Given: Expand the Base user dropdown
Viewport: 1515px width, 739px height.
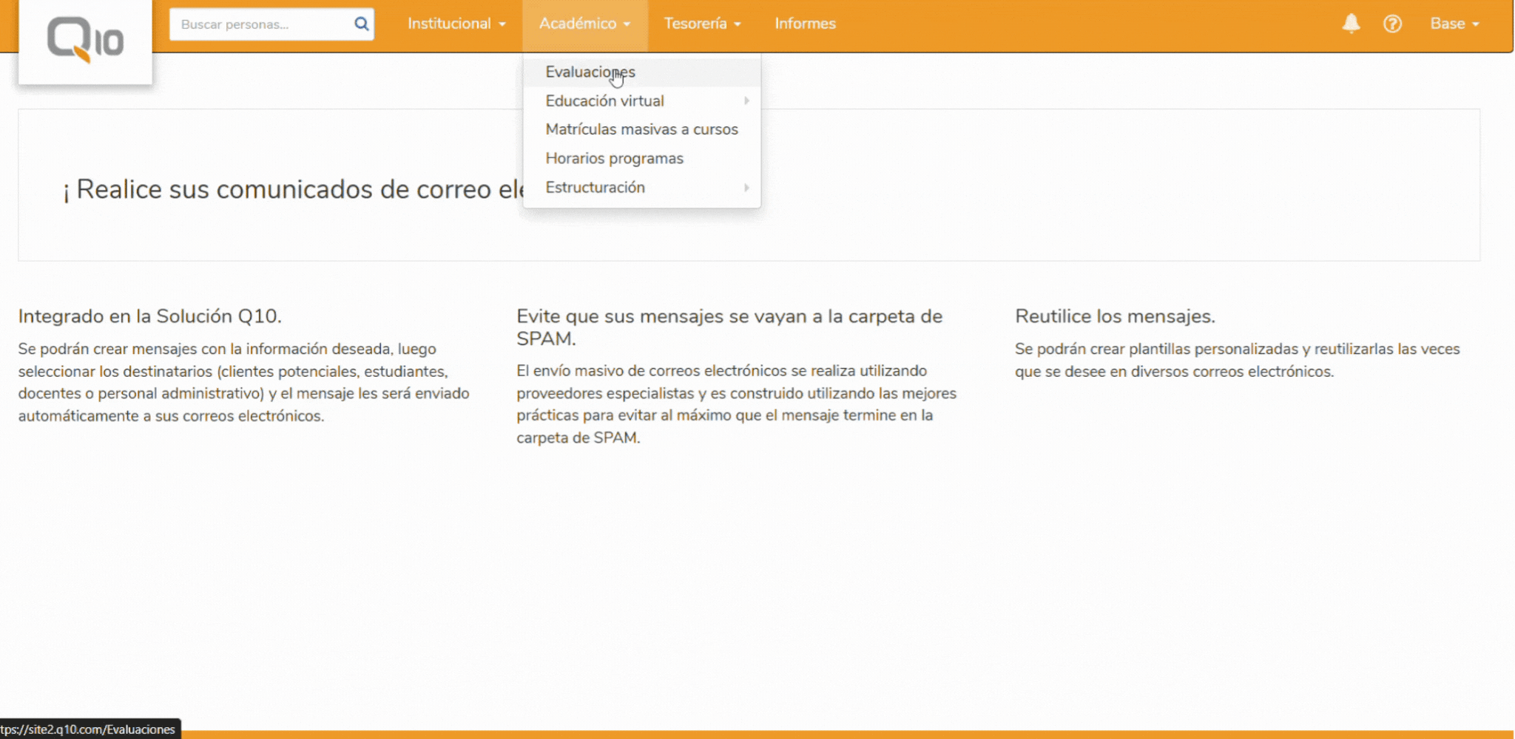Looking at the screenshot, I should (x=1454, y=24).
